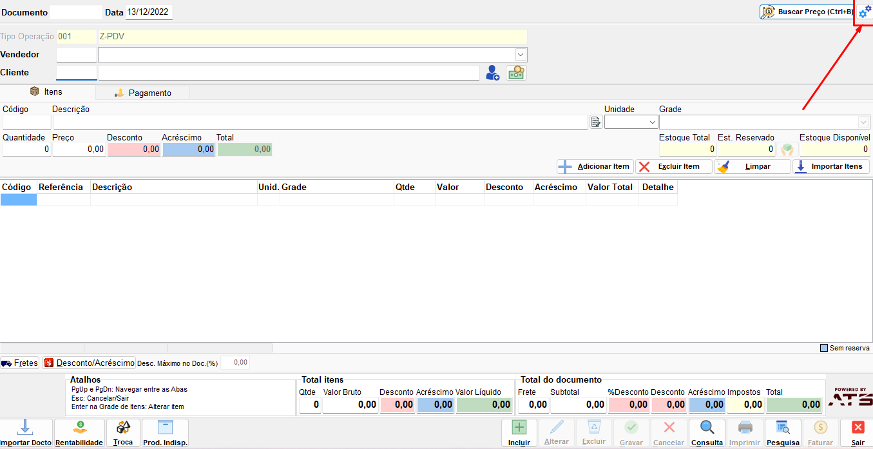Click the pink Desconto input field
This screenshot has width=873, height=449.
pos(134,149)
